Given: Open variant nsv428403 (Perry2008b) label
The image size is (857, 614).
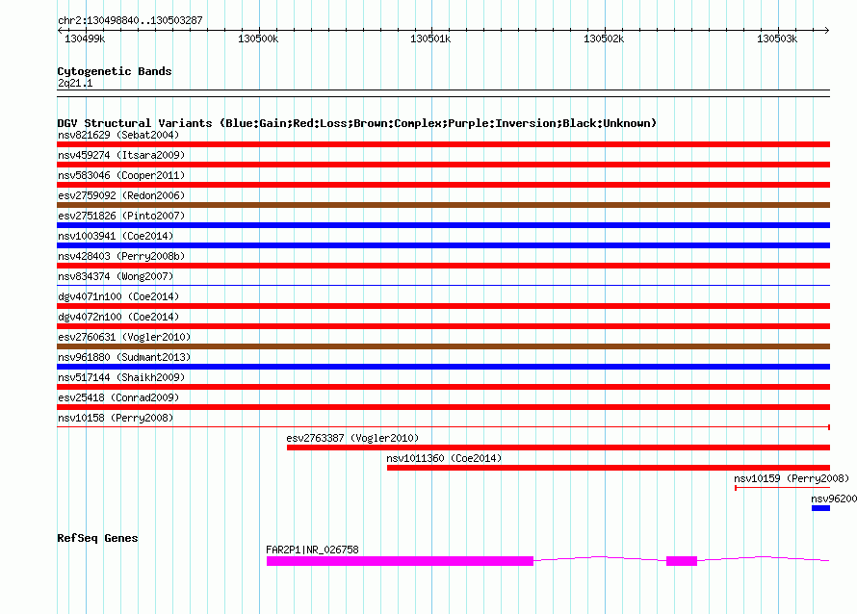Looking at the screenshot, I should click(121, 256).
